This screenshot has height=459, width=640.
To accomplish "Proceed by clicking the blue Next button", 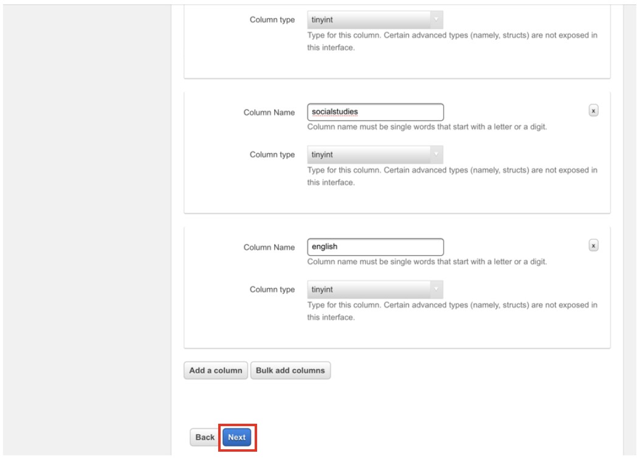I will [236, 437].
